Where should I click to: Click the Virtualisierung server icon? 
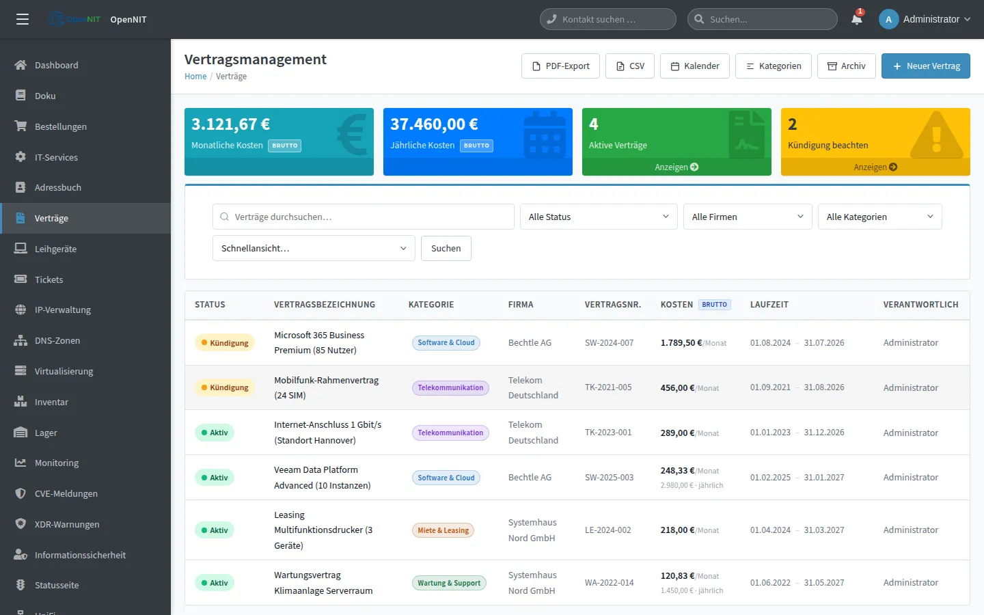(20, 371)
